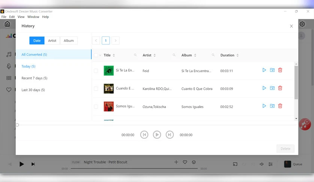
Task: Play Night Trouble in Deezer player bar
Action: tap(21, 164)
